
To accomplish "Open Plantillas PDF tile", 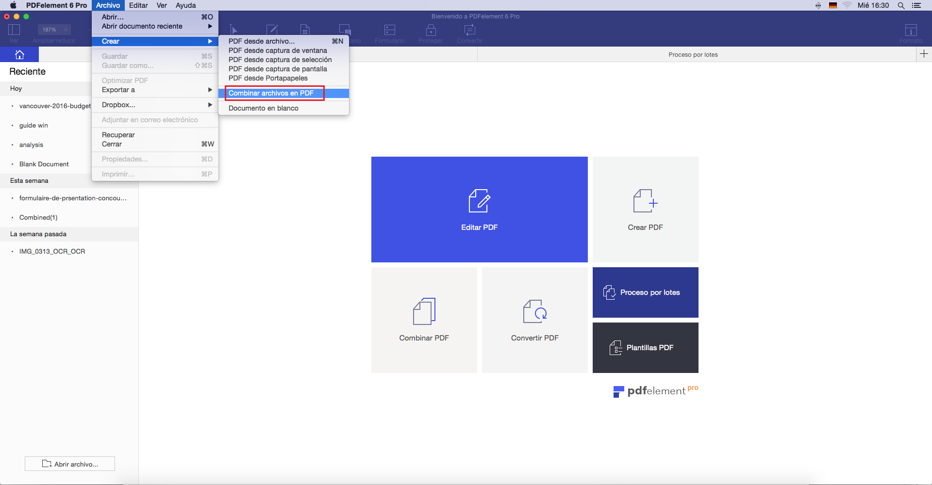I will pos(645,348).
